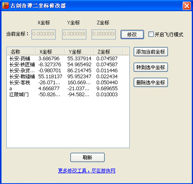Click X value 3.686796
Viewport: 193px width, 184px height.
(49, 59)
